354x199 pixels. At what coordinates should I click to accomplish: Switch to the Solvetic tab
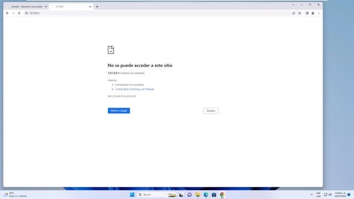coord(27,7)
